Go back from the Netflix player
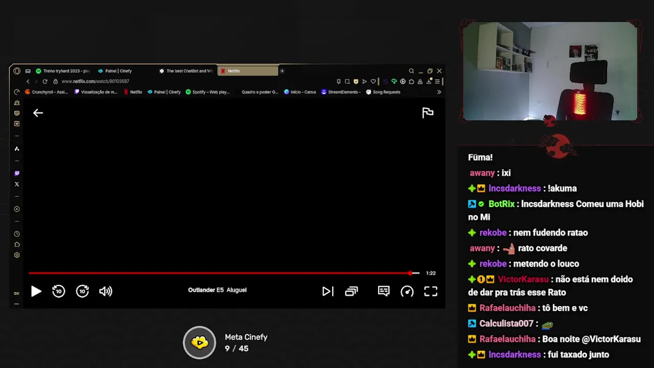 click(38, 113)
